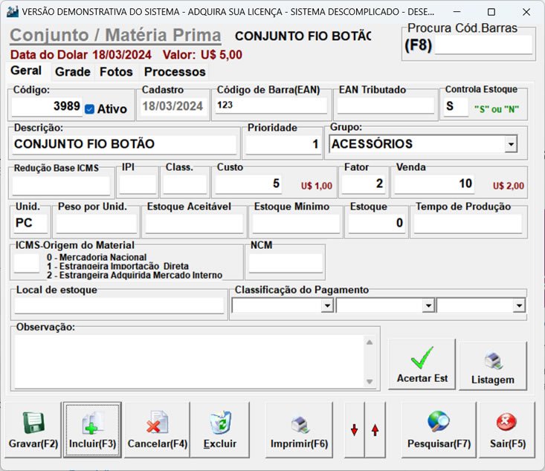Click the Cadastro date field
Screen dimensions: 545x471
coord(172,106)
